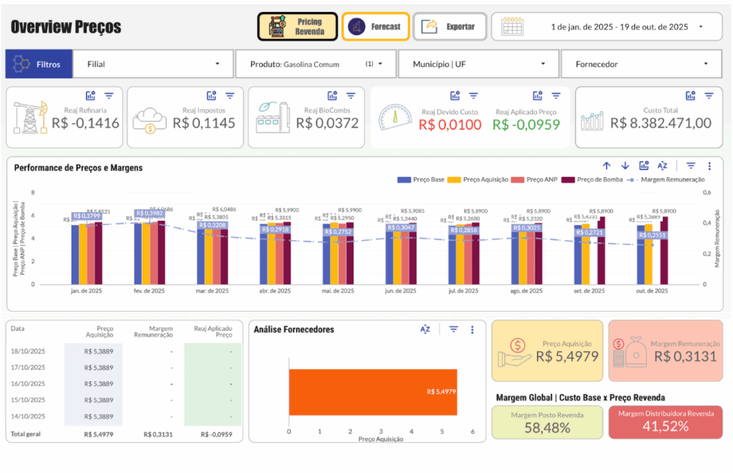Click the blue Filtros button
The width and height of the screenshot is (733, 473).
[39, 64]
